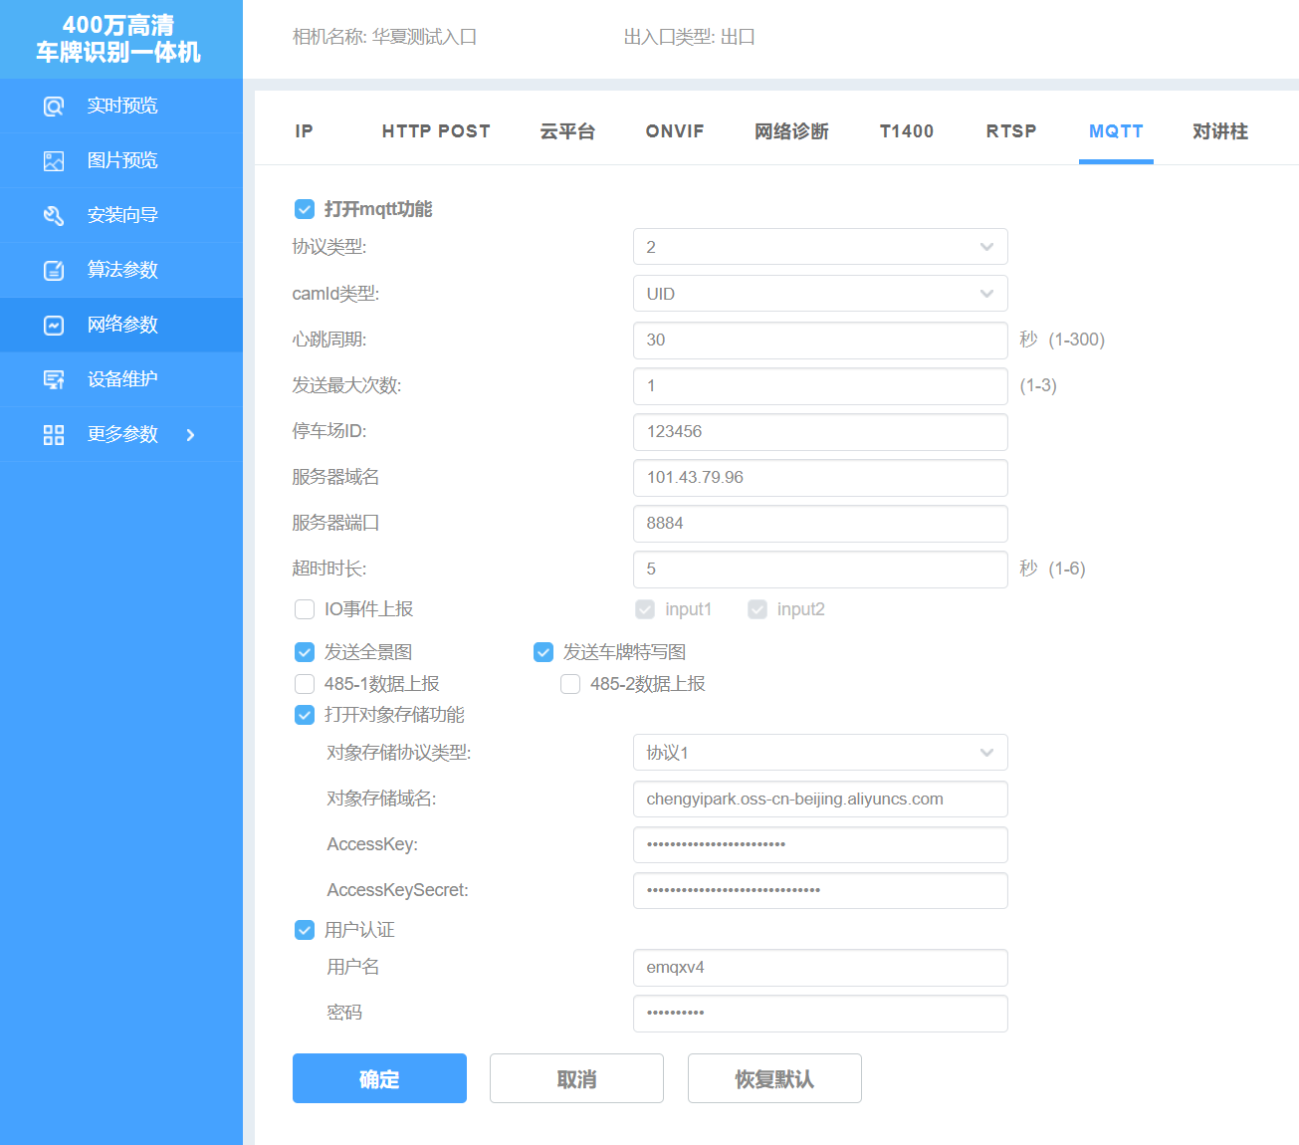Uncheck 发送车牌特写图 option
This screenshot has height=1145, width=1299.
coord(543,652)
